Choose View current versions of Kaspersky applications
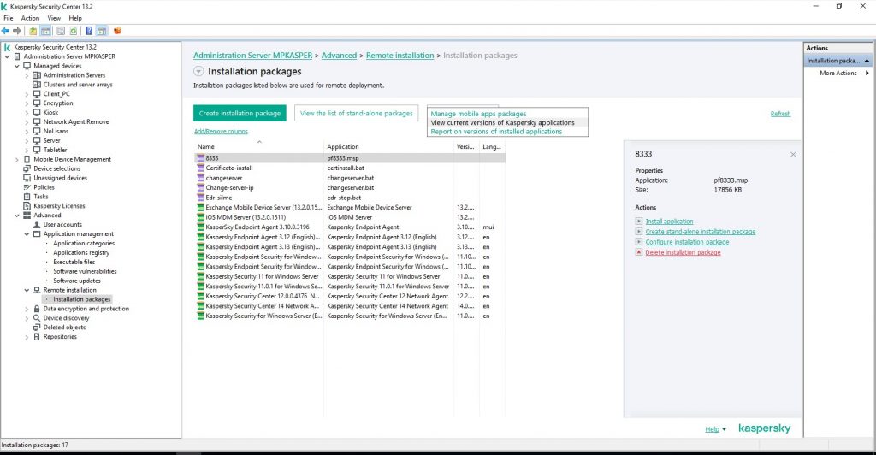The height and width of the screenshot is (455, 876). [x=502, y=123]
